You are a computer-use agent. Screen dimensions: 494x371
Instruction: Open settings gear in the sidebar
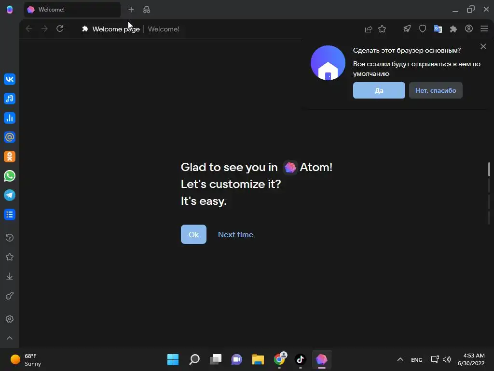pyautogui.click(x=10, y=319)
